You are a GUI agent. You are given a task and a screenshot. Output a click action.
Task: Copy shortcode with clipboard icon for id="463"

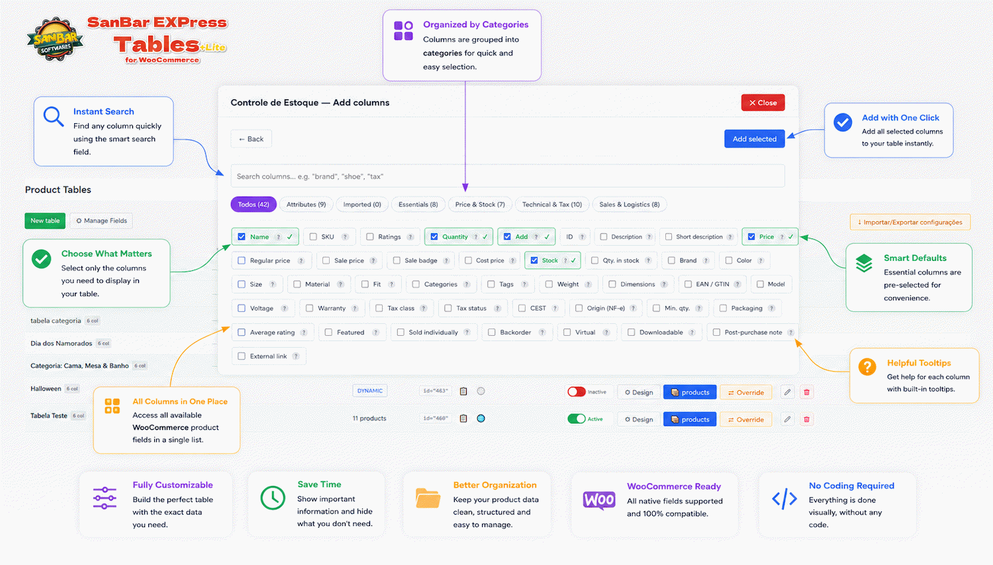coord(463,391)
